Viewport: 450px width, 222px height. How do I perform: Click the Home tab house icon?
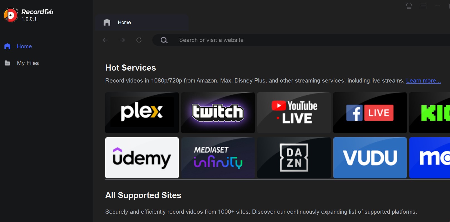point(107,22)
